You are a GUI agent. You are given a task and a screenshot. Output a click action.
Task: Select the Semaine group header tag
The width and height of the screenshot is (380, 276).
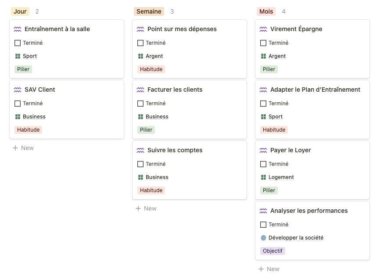[149, 11]
